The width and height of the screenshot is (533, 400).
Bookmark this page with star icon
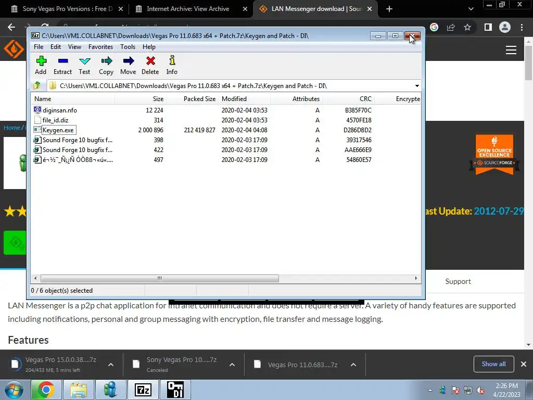click(467, 27)
